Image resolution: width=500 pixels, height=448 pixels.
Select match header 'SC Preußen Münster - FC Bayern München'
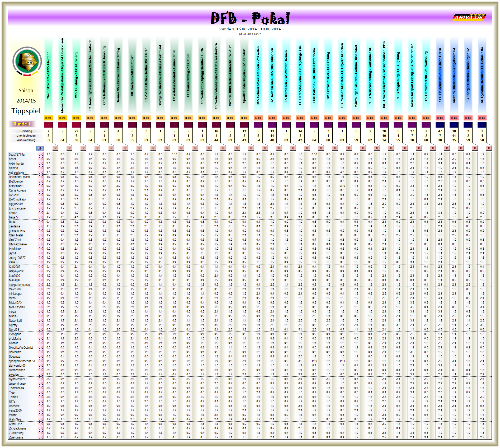coord(342,76)
